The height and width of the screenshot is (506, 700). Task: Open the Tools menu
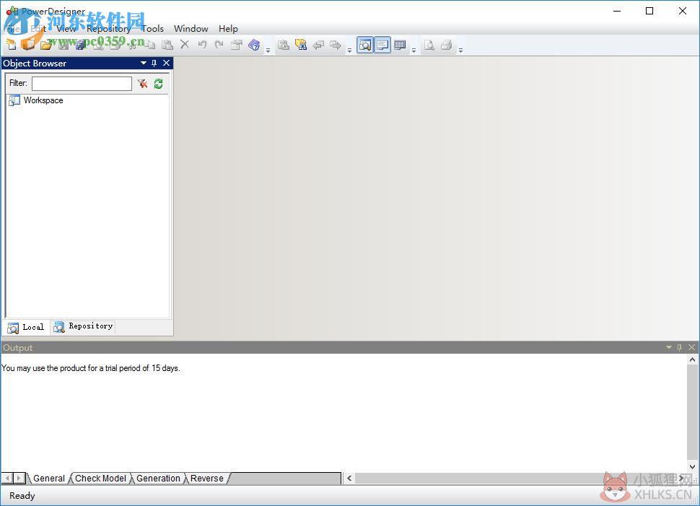tap(152, 29)
